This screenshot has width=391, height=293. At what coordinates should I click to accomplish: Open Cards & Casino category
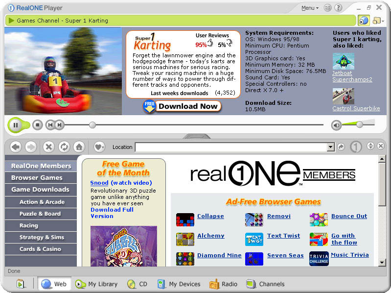[41, 249]
